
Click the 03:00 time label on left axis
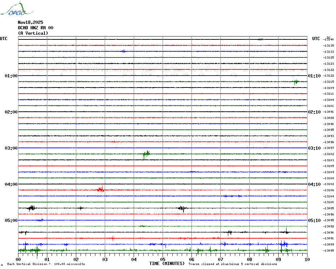11,148
